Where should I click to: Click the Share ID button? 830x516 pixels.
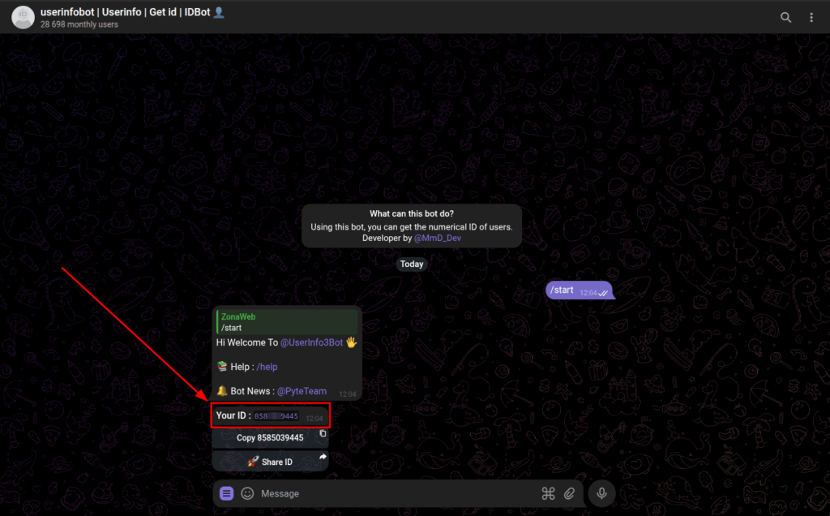[270, 462]
